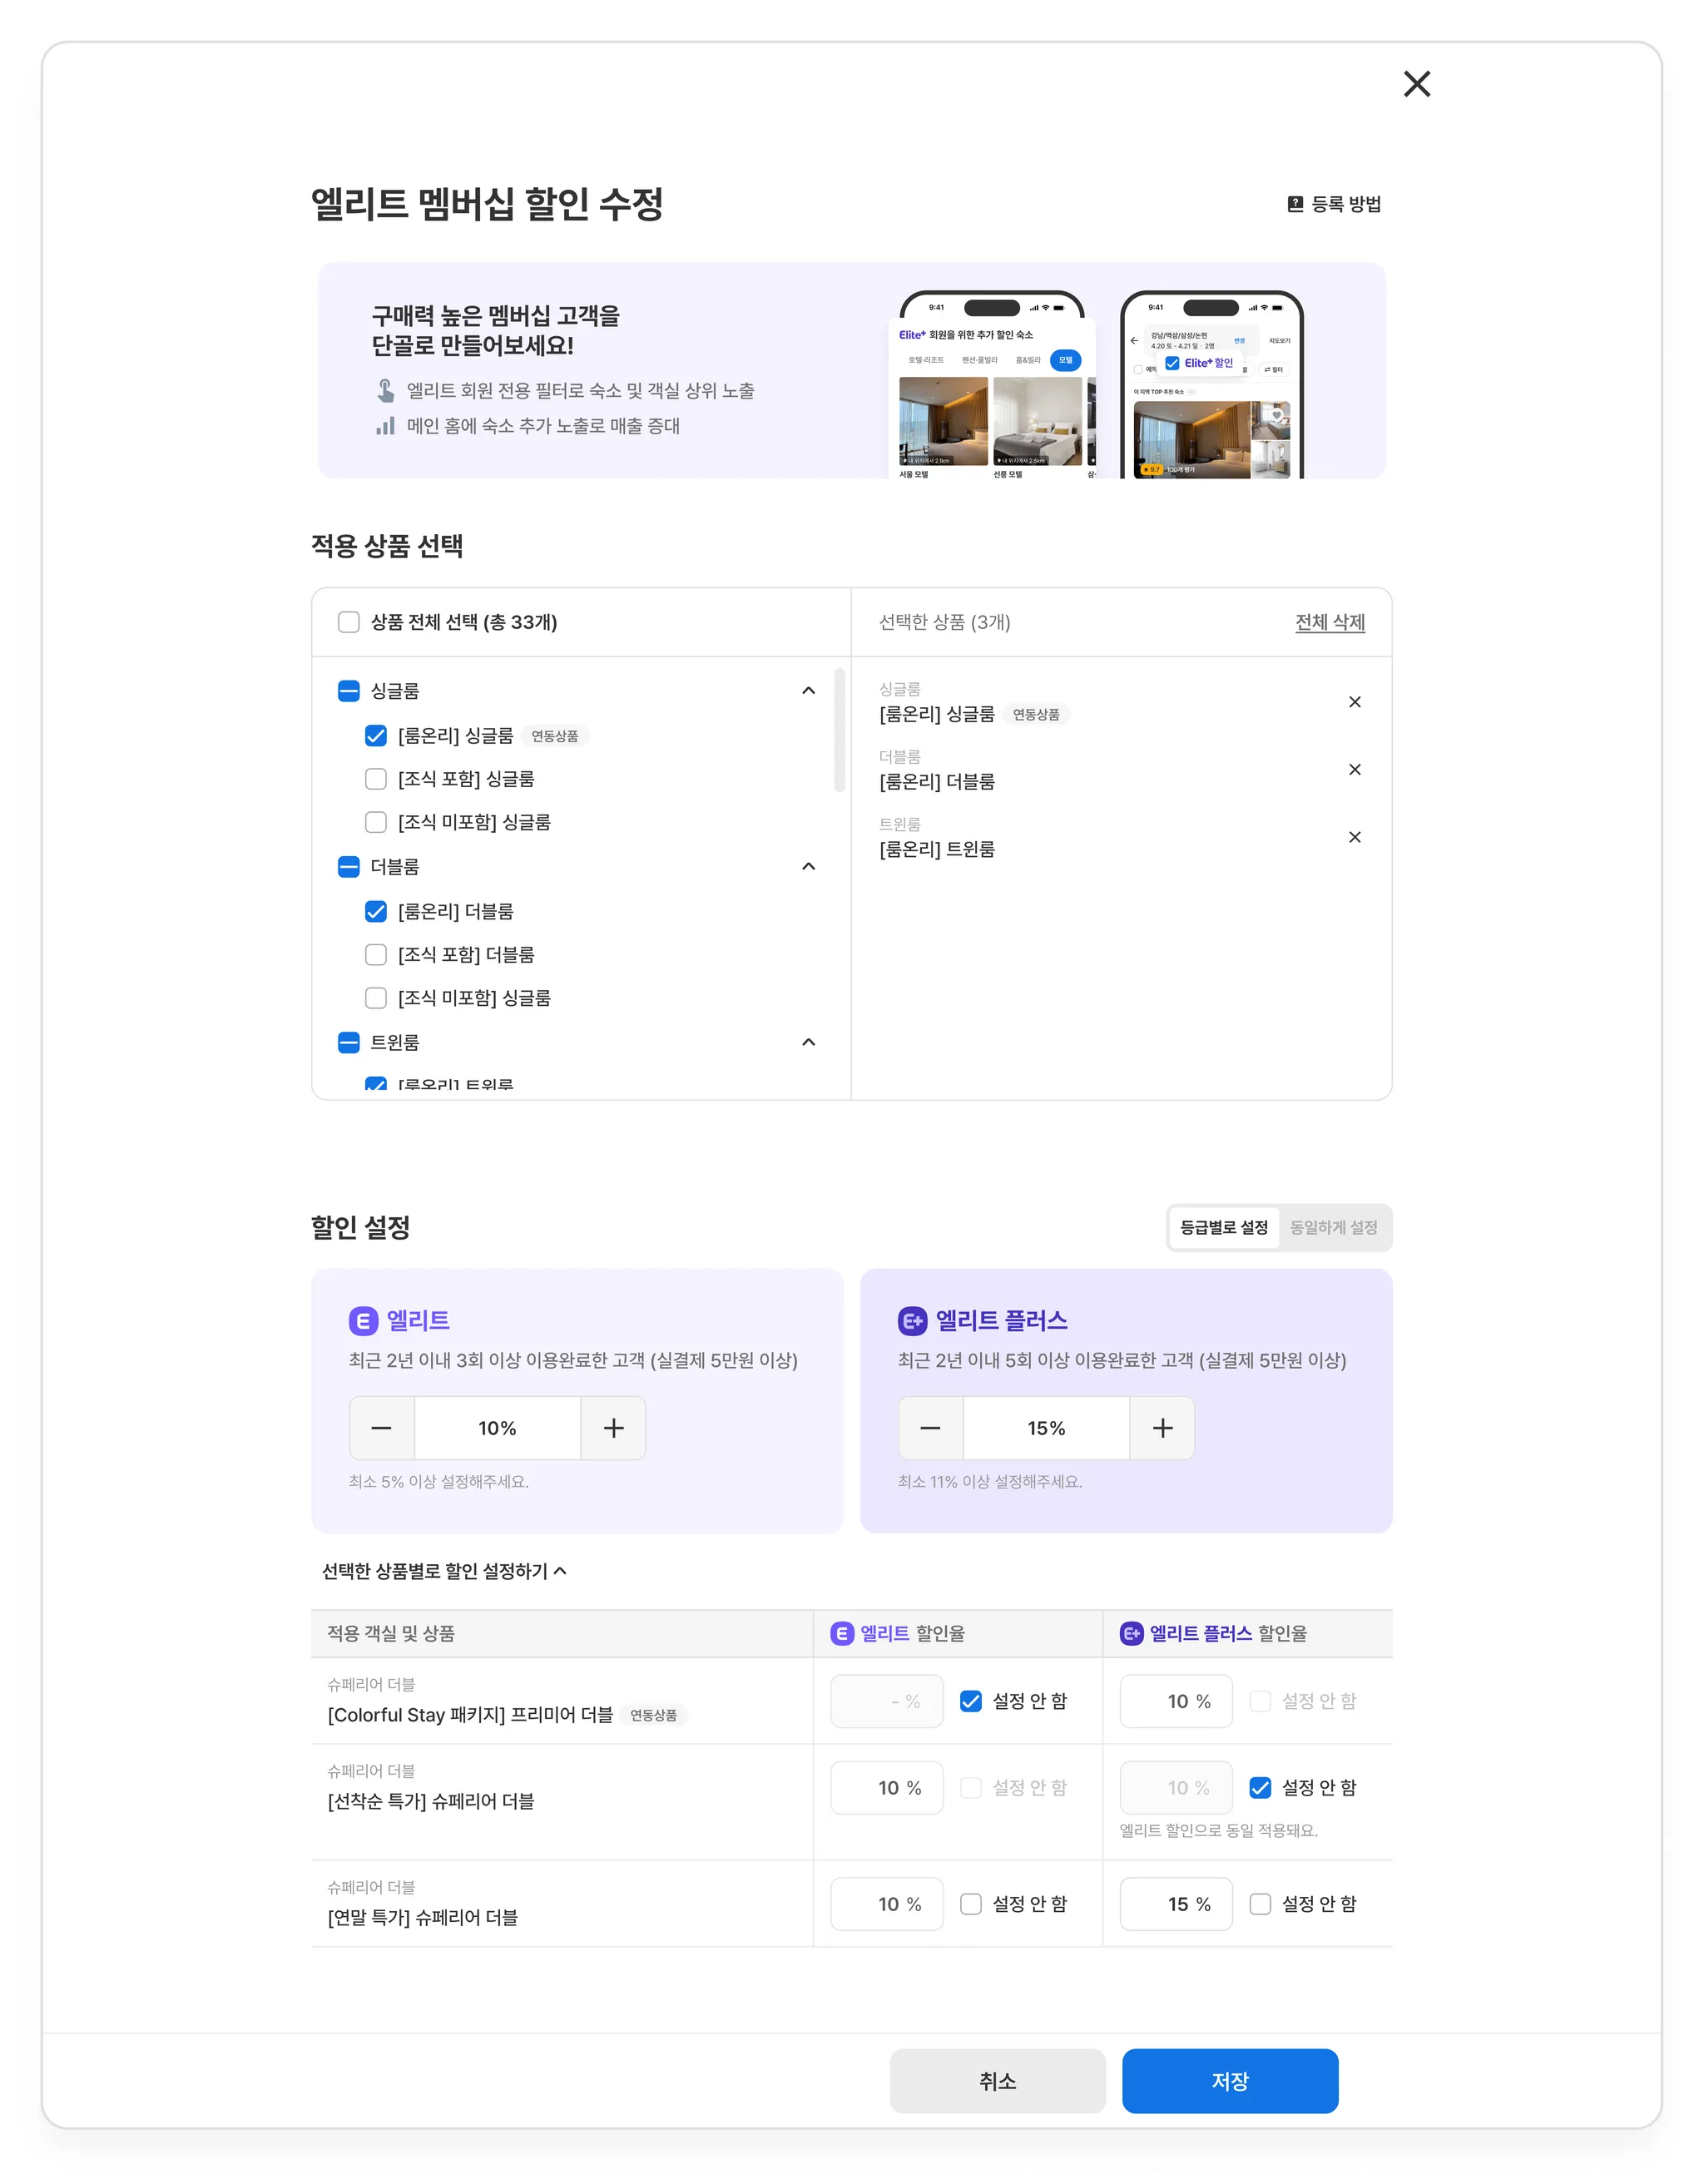
Task: Click 전체 삭제 link
Action: 1329,622
